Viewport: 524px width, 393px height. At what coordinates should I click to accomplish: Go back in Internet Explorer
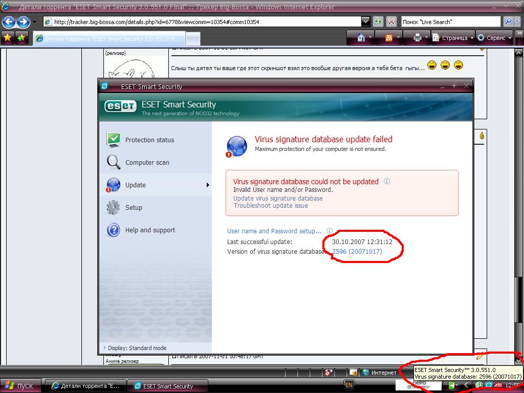[9, 22]
